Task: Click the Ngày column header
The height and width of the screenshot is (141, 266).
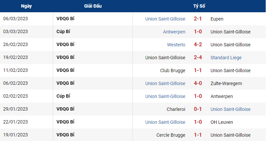Action: 27,6
